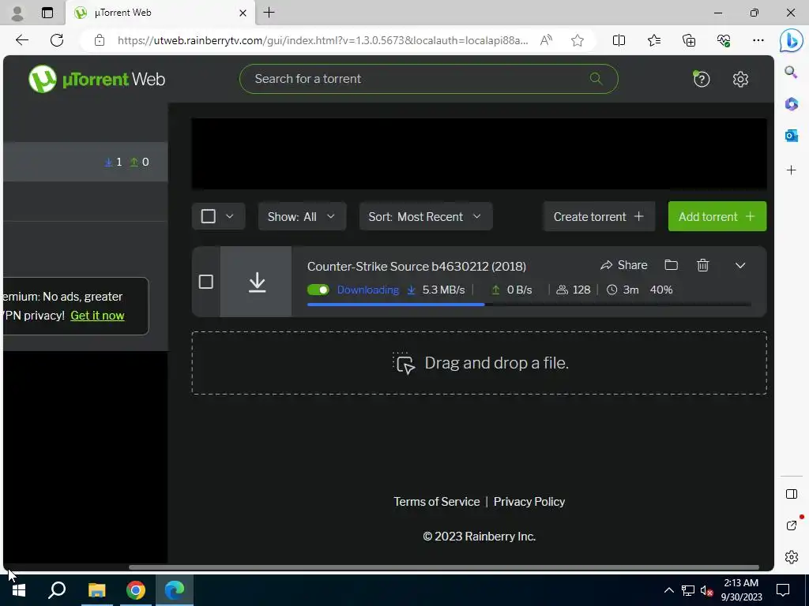
Task: Open File Explorer from taskbar
Action: 96,590
